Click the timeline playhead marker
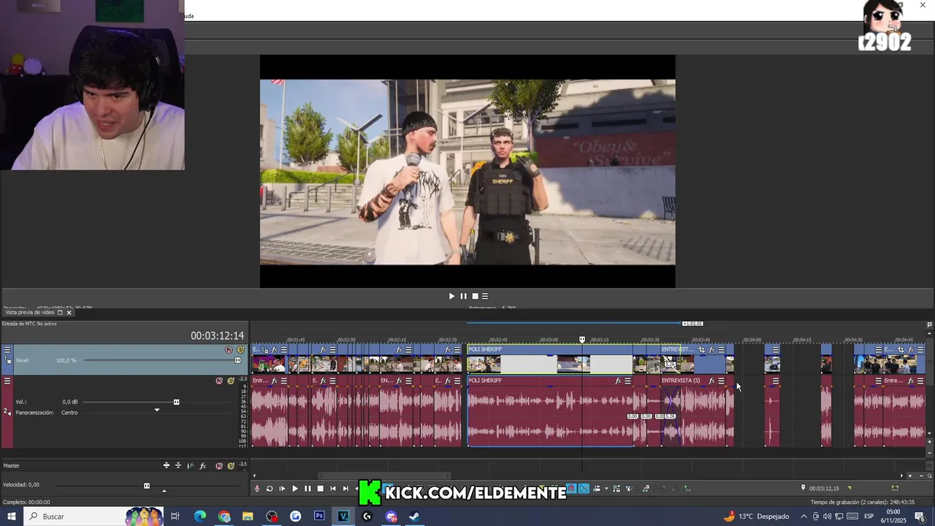This screenshot has width=935, height=526. [582, 340]
